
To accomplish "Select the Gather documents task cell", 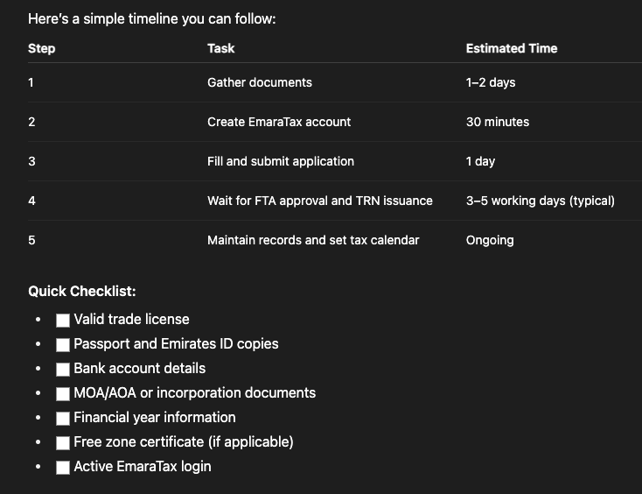I will [259, 82].
